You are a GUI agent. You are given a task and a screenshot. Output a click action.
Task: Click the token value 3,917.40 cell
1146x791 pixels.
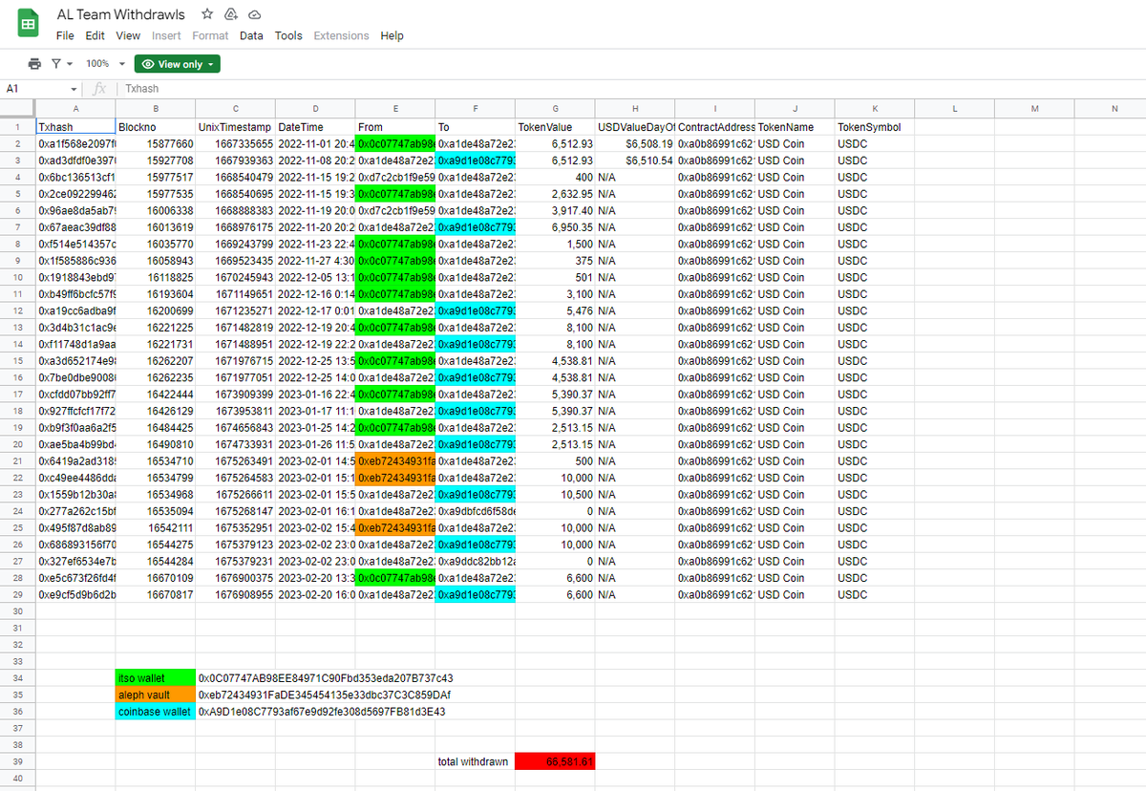556,210
